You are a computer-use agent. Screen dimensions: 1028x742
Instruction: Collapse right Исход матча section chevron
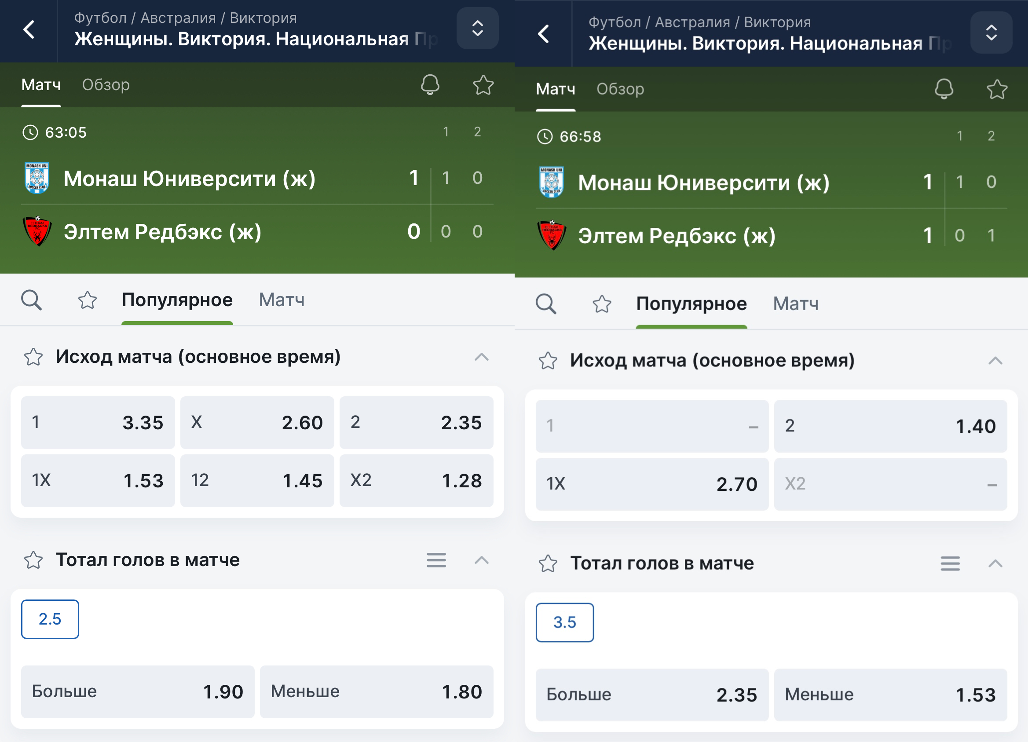(x=995, y=361)
